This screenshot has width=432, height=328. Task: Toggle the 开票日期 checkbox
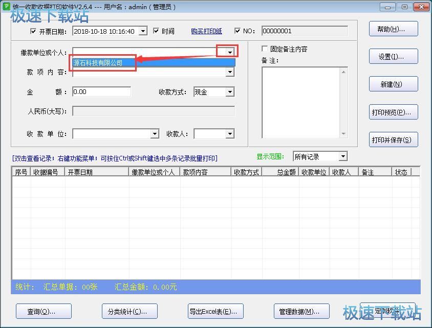33,31
